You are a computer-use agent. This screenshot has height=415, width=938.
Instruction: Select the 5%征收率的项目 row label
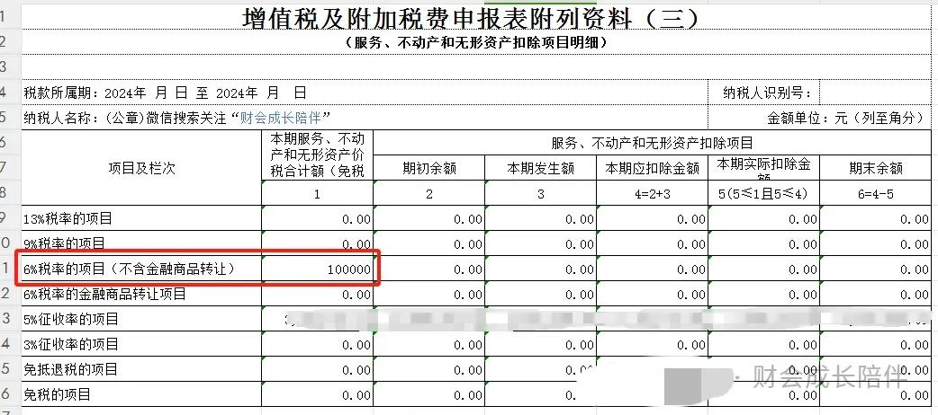pos(141,319)
